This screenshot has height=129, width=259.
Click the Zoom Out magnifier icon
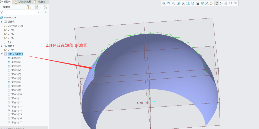[174, 3]
